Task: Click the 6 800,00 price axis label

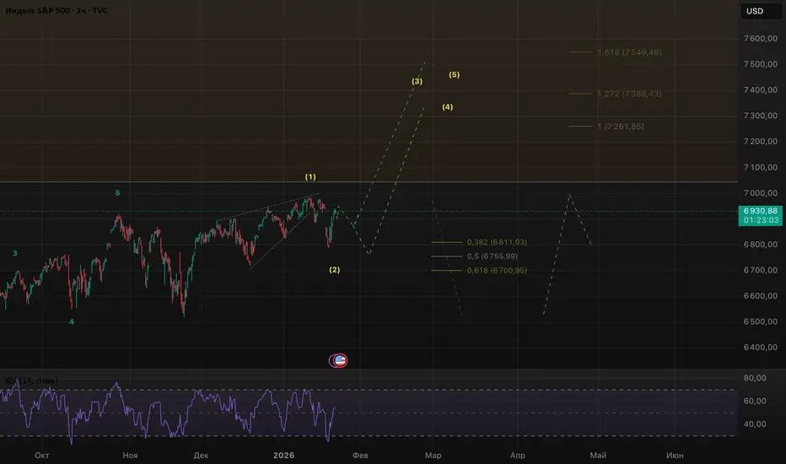Action: point(761,245)
